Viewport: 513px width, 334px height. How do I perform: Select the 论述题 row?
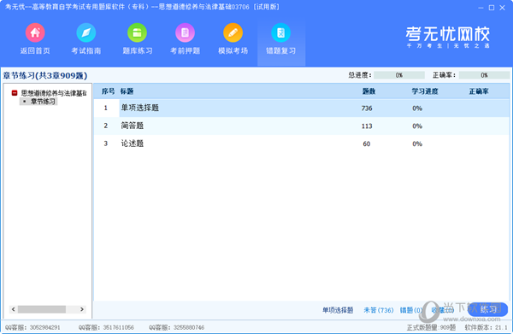302,144
